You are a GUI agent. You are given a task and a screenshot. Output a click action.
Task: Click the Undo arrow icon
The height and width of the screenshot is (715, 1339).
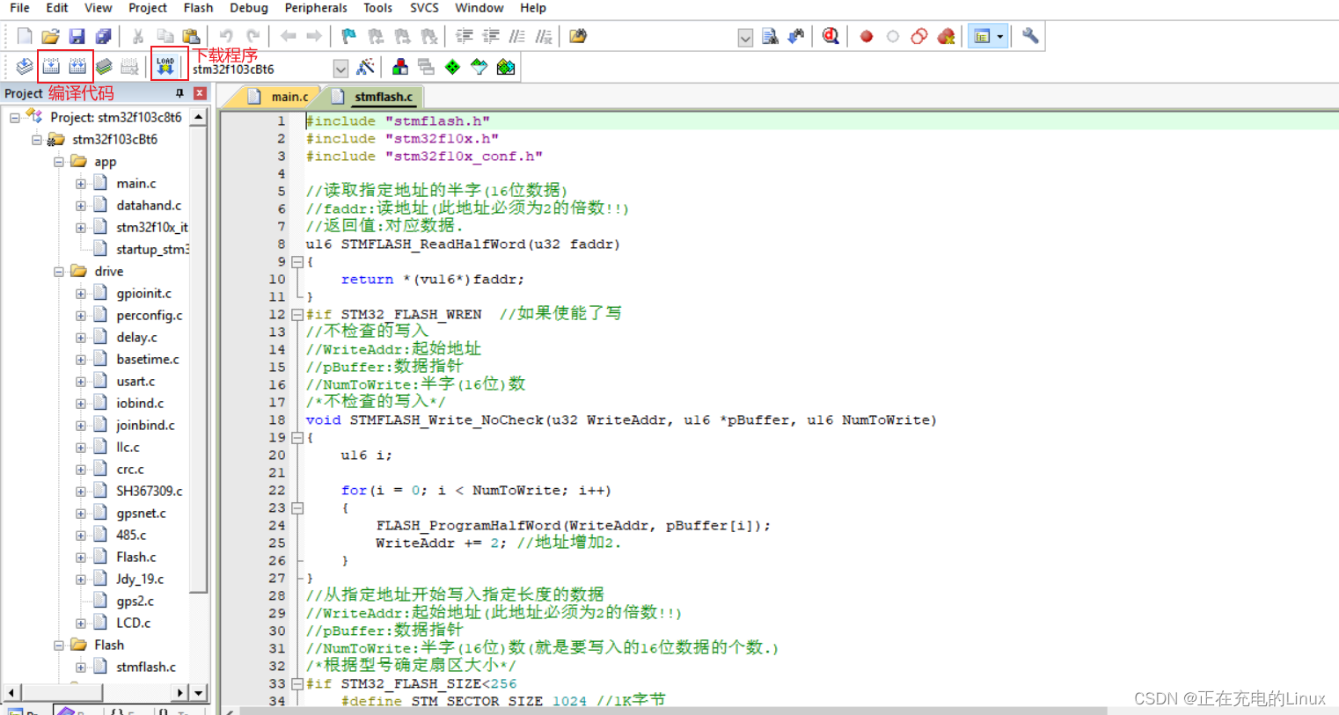[x=226, y=36]
